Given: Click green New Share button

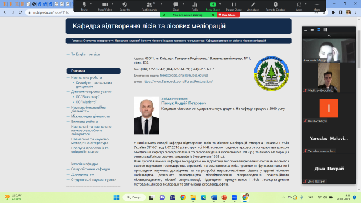Looking at the screenshot, I should pyautogui.click(x=213, y=6).
